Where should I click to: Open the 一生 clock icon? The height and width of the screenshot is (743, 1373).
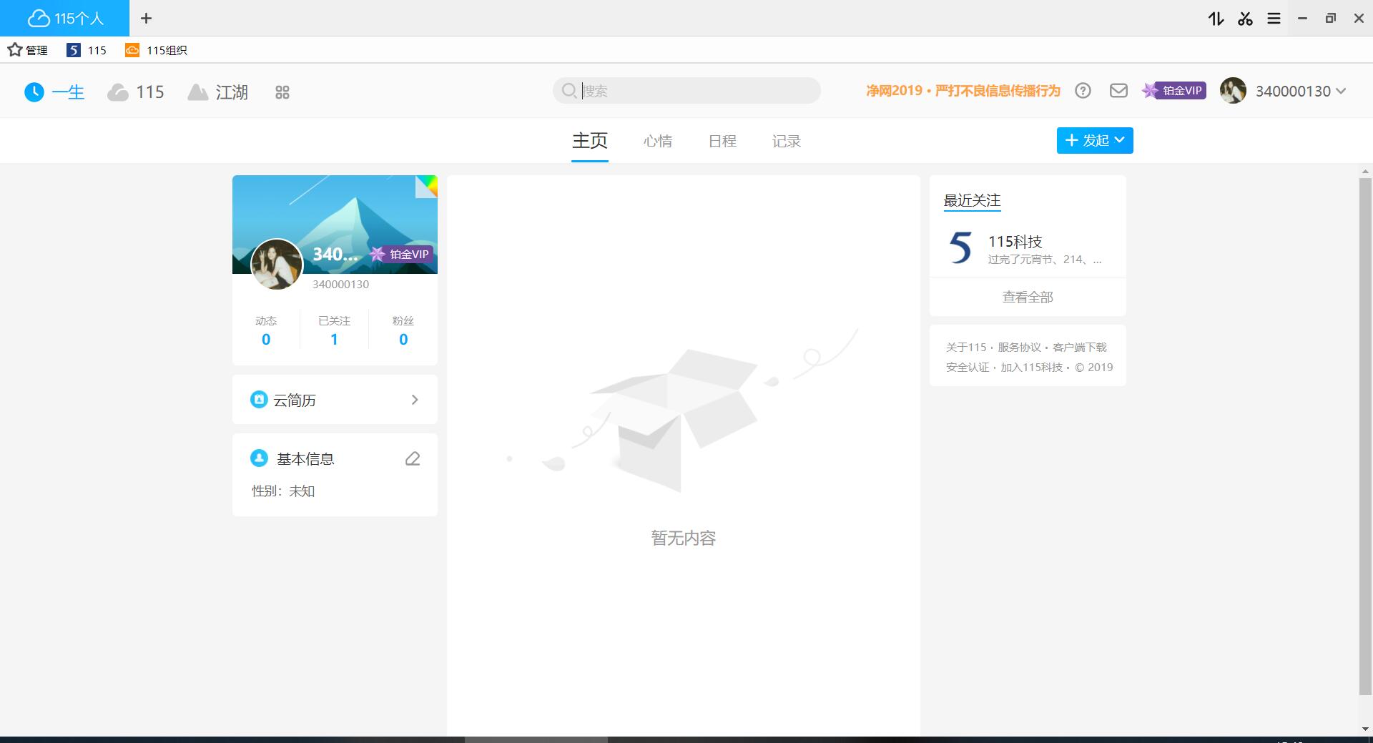pos(34,92)
